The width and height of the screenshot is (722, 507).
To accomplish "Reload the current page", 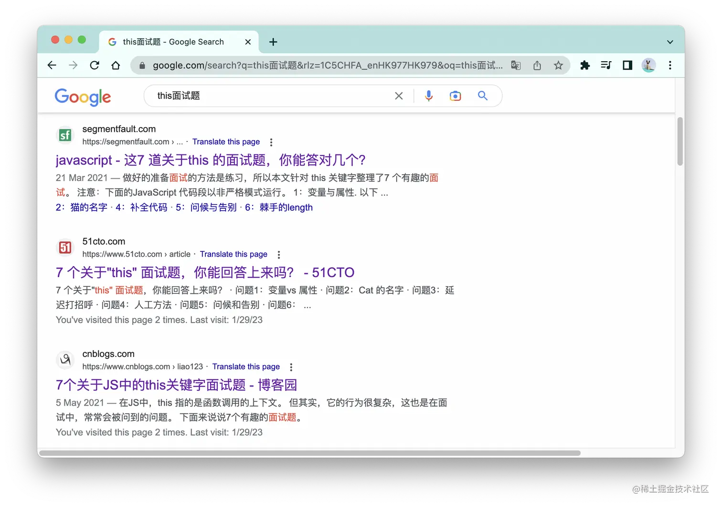I will point(95,65).
